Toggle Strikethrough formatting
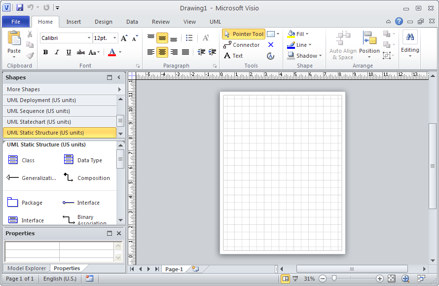This screenshot has height=286, width=439. pyautogui.click(x=80, y=52)
